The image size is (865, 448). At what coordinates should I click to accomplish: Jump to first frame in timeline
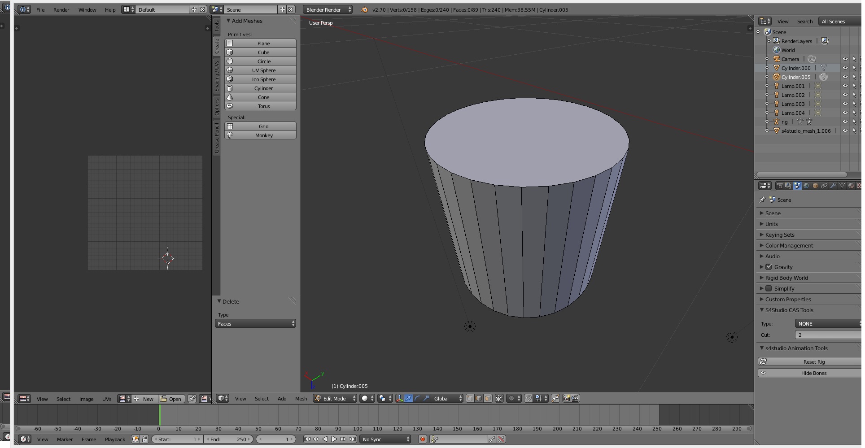point(307,439)
